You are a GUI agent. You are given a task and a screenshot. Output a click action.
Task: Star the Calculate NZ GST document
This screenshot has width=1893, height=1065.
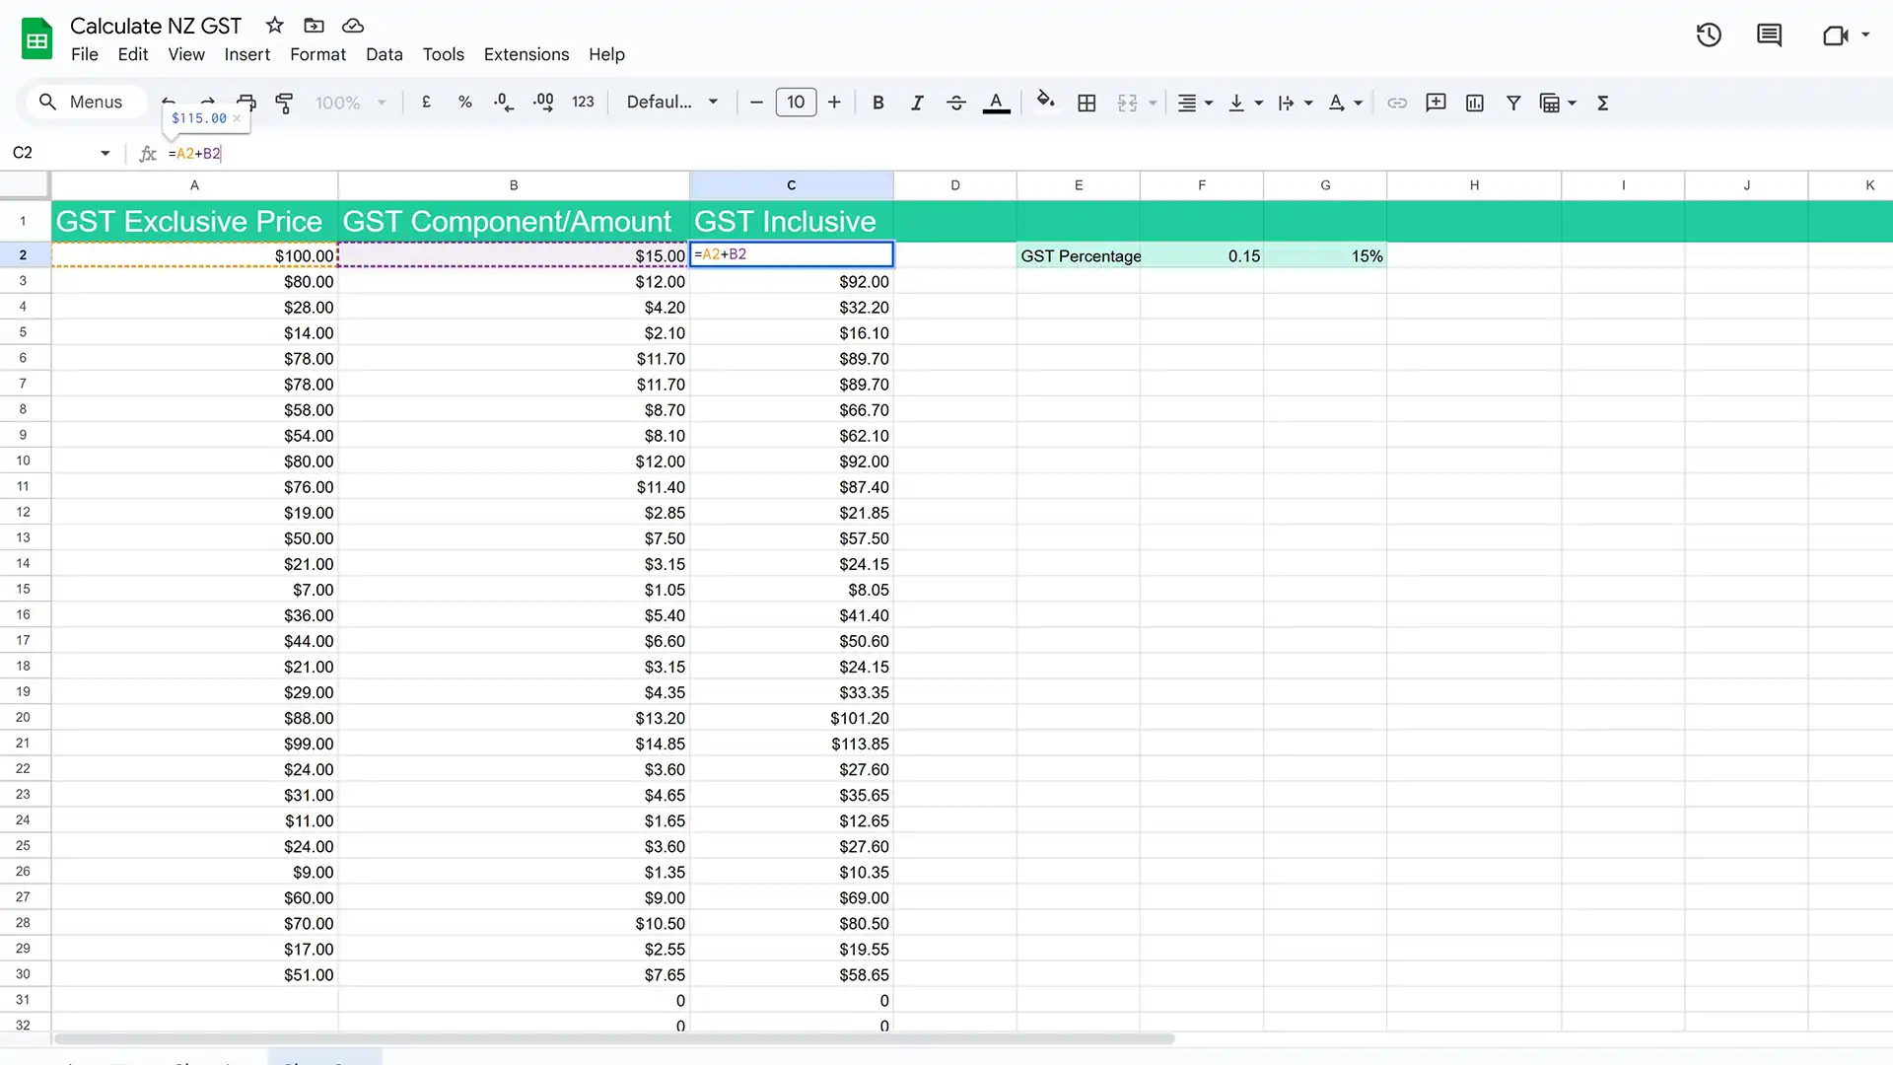click(x=275, y=26)
